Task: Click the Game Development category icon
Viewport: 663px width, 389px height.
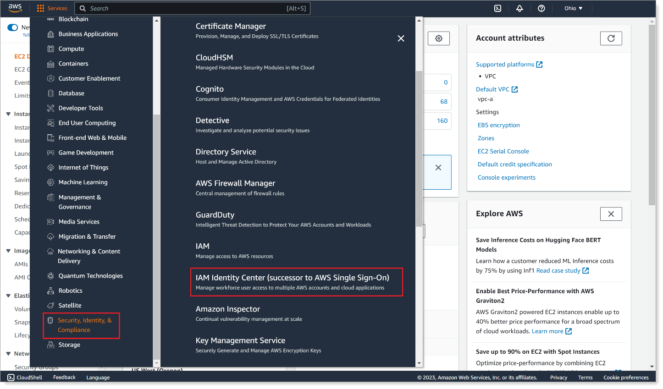Action: point(51,153)
